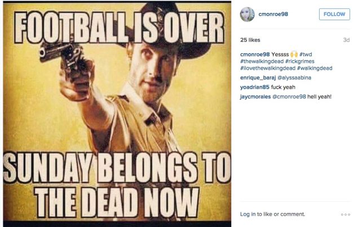The image size is (358, 227).
Task: Open the #thewalkingdead hashtag
Action: pyautogui.click(x=262, y=61)
